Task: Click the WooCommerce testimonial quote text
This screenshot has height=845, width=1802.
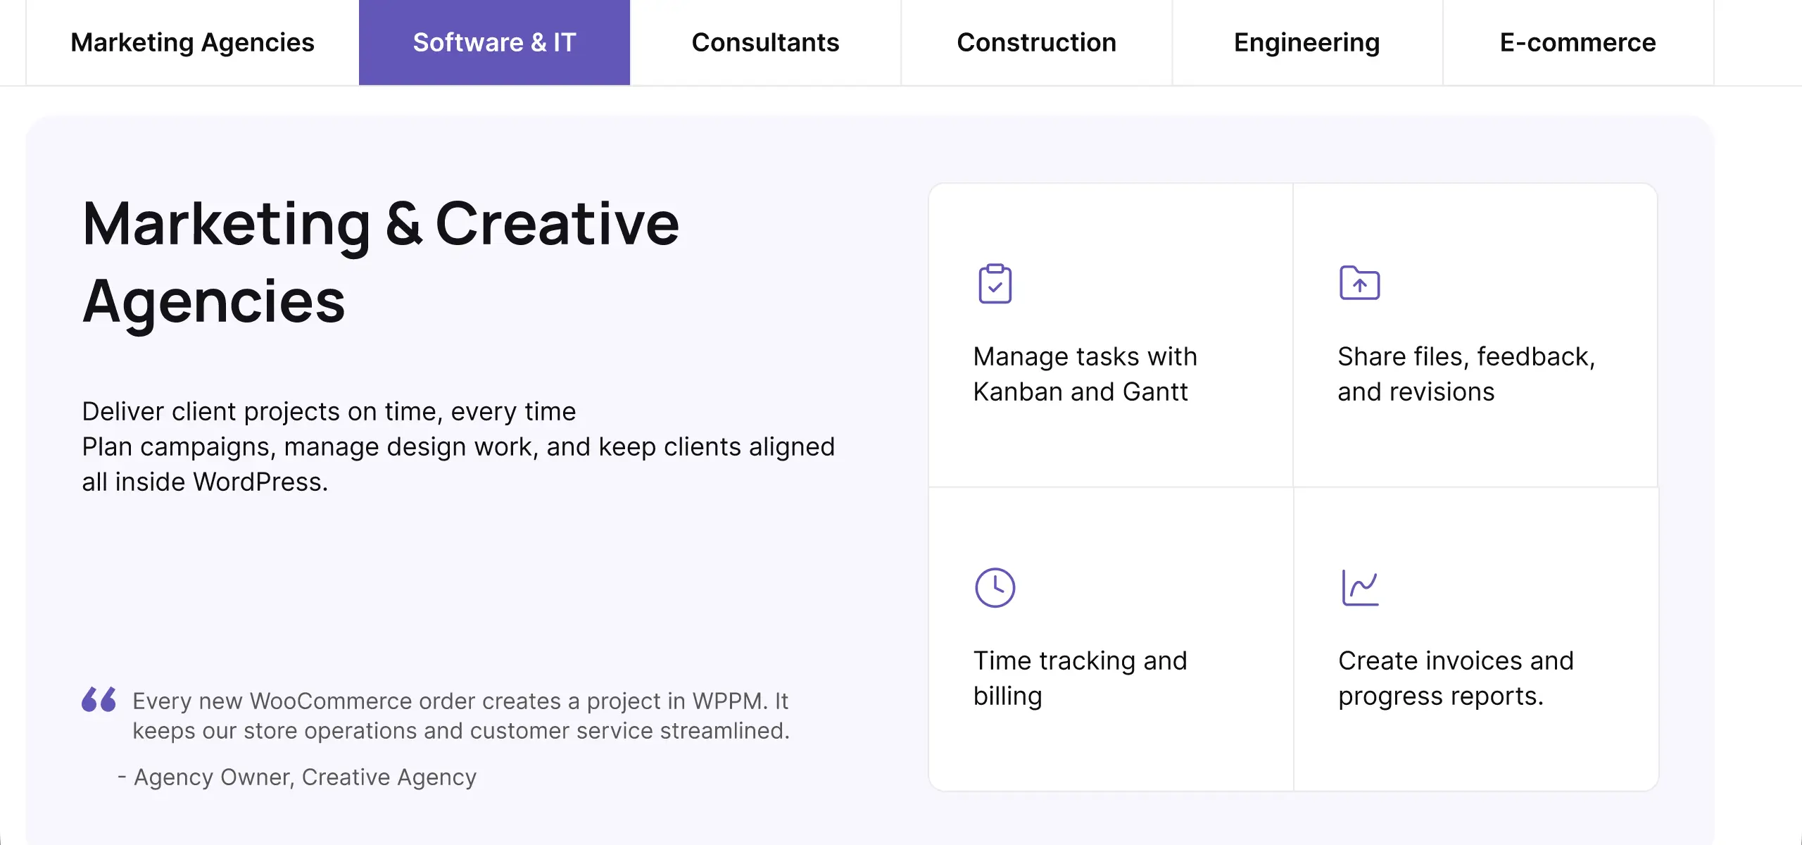Action: [x=460, y=715]
